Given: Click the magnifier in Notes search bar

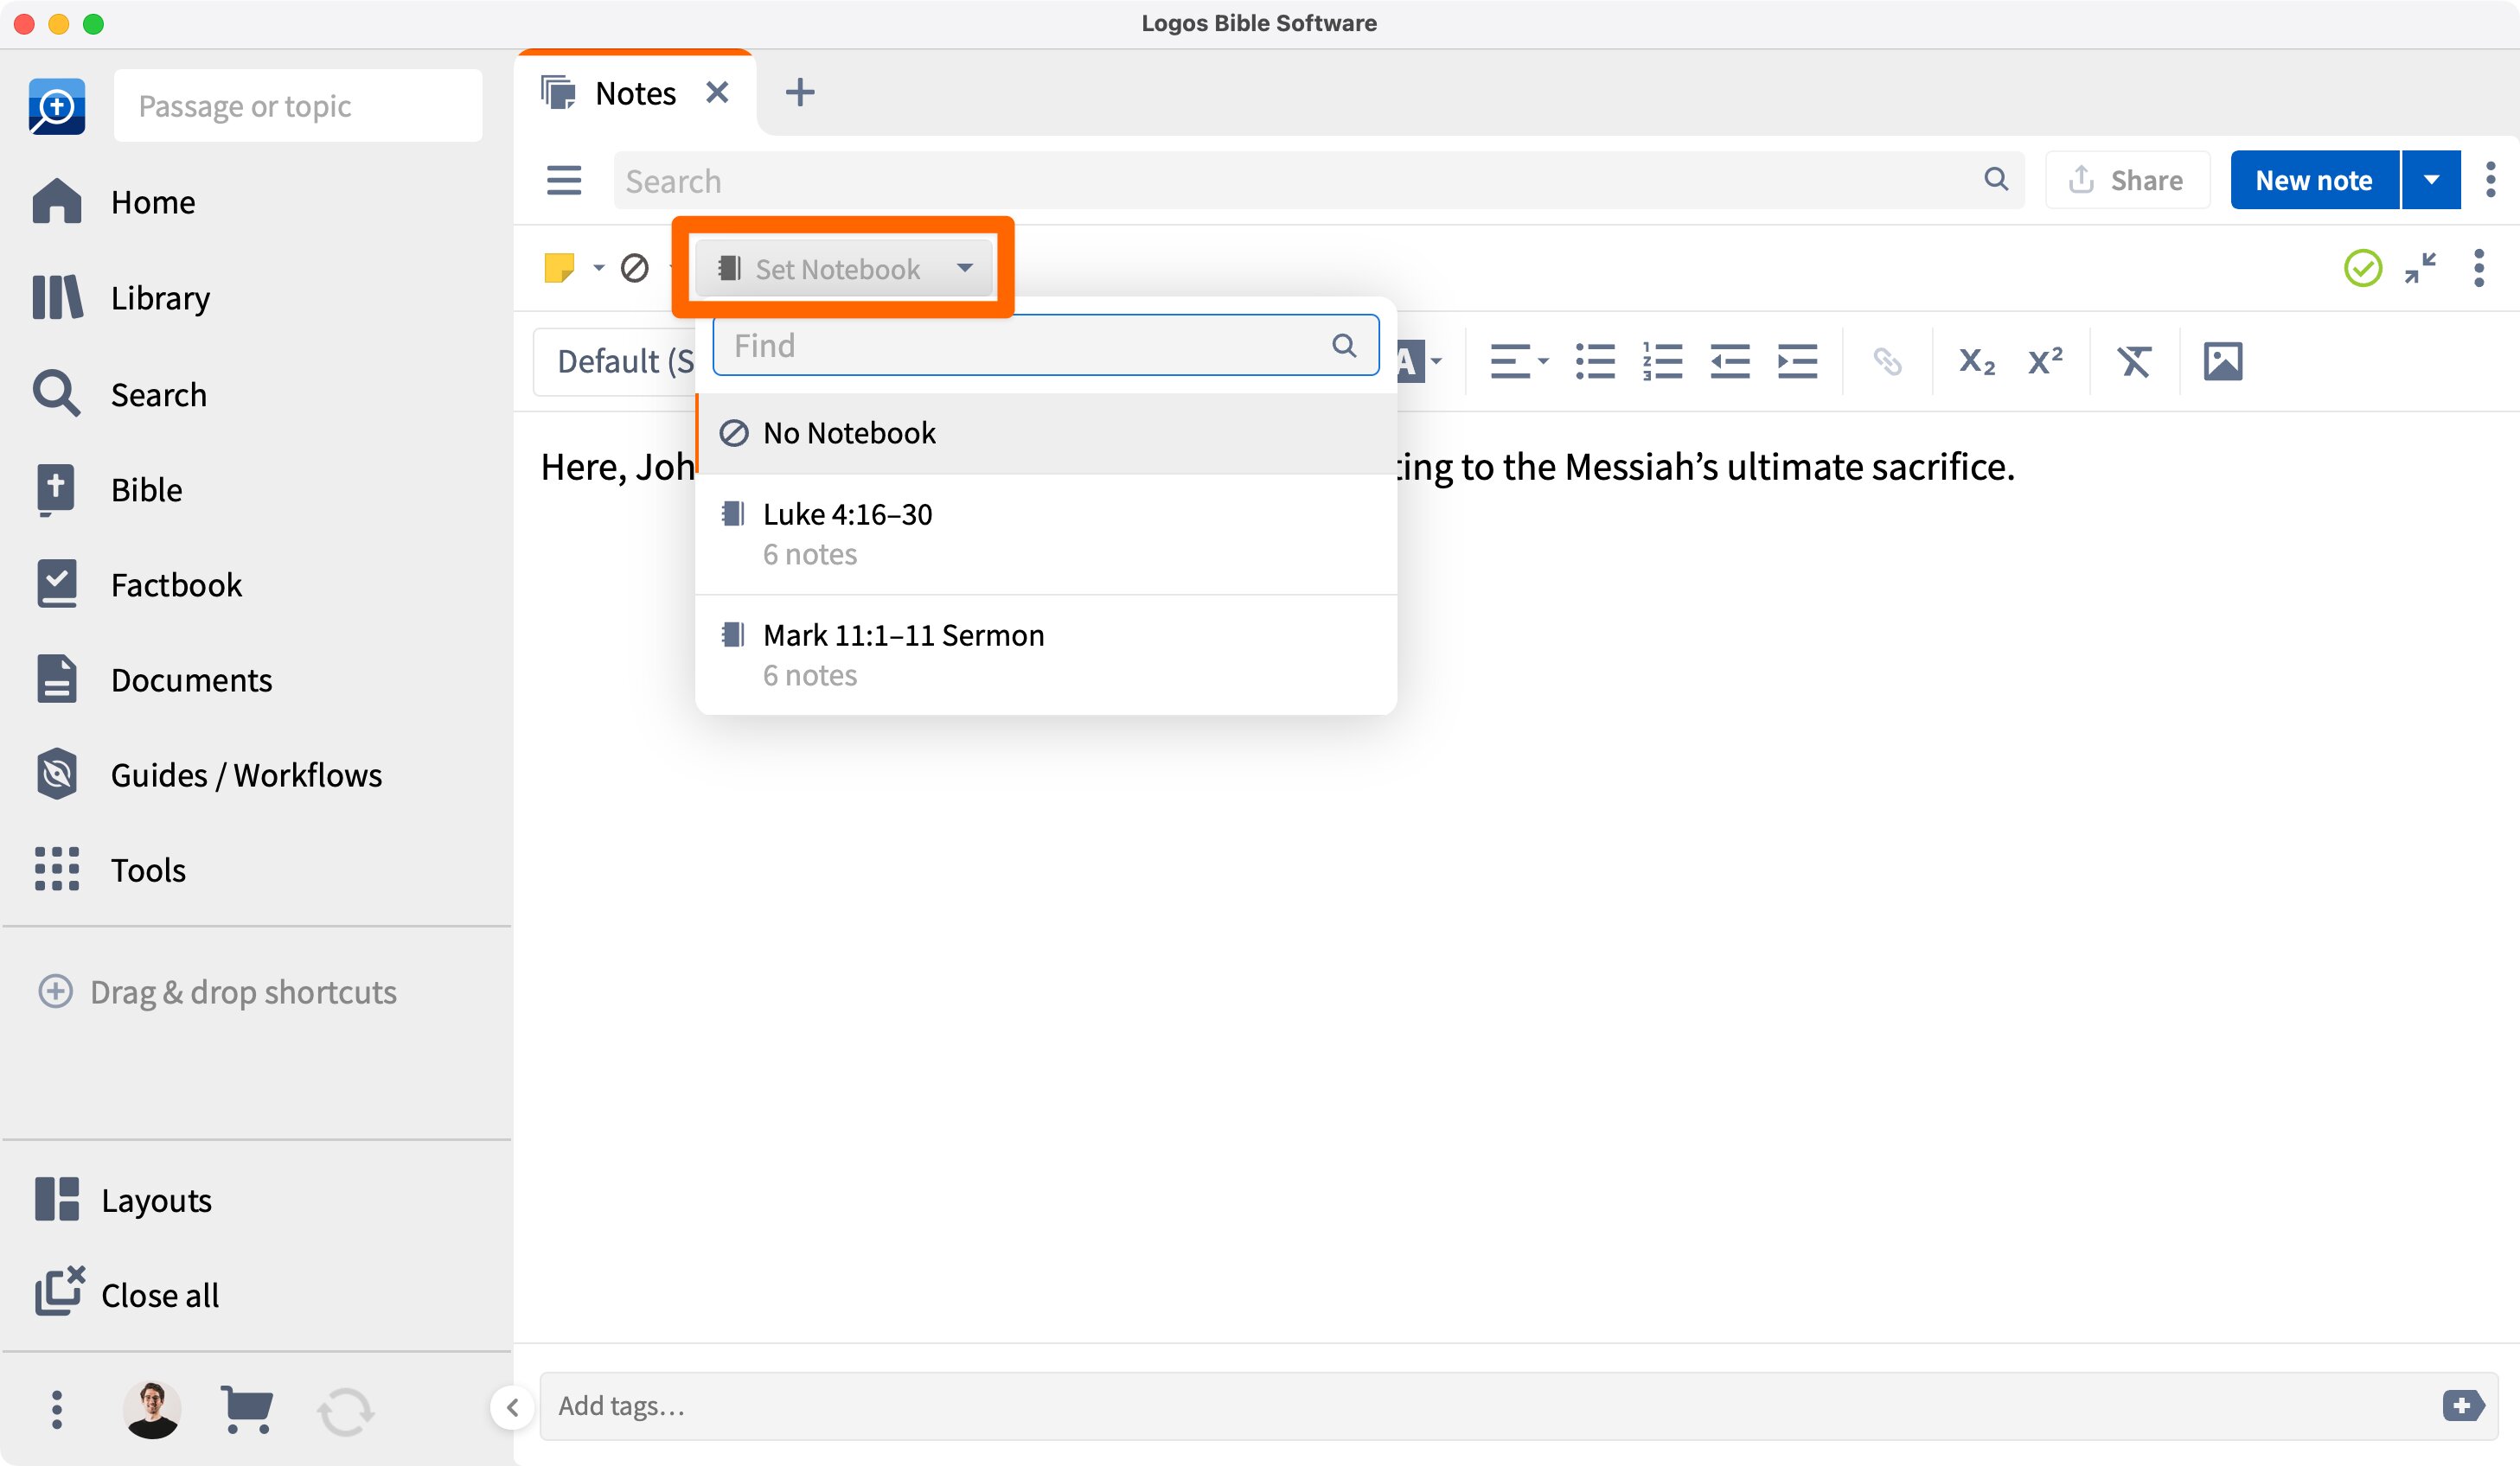Looking at the screenshot, I should click(x=1995, y=179).
